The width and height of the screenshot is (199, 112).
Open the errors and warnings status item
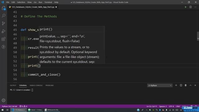click(23, 106)
